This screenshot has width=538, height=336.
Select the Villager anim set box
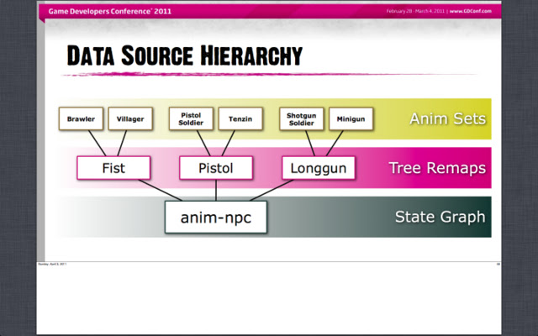tap(130, 119)
